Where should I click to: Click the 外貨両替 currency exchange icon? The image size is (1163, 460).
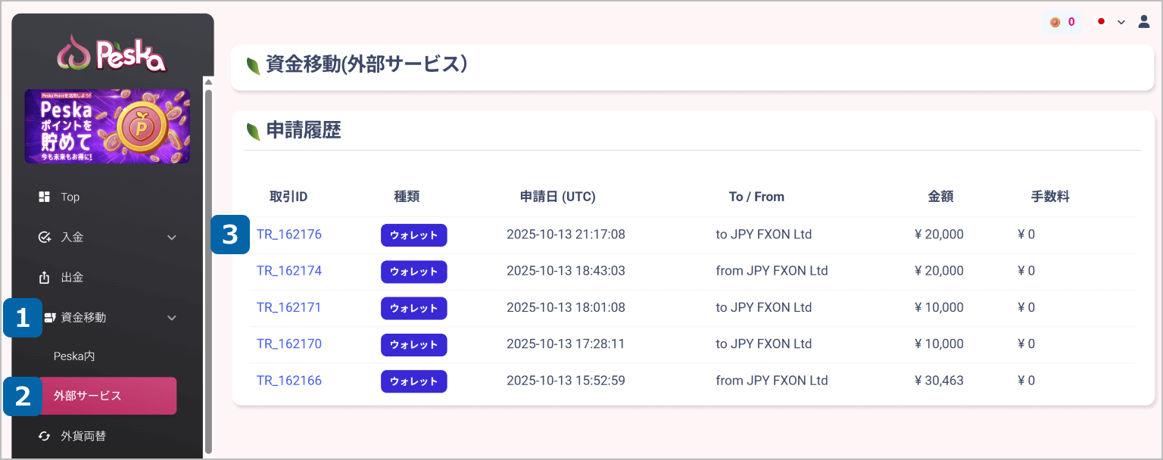(x=44, y=436)
